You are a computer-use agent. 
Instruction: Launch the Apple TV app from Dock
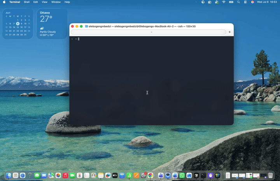coord(115,176)
